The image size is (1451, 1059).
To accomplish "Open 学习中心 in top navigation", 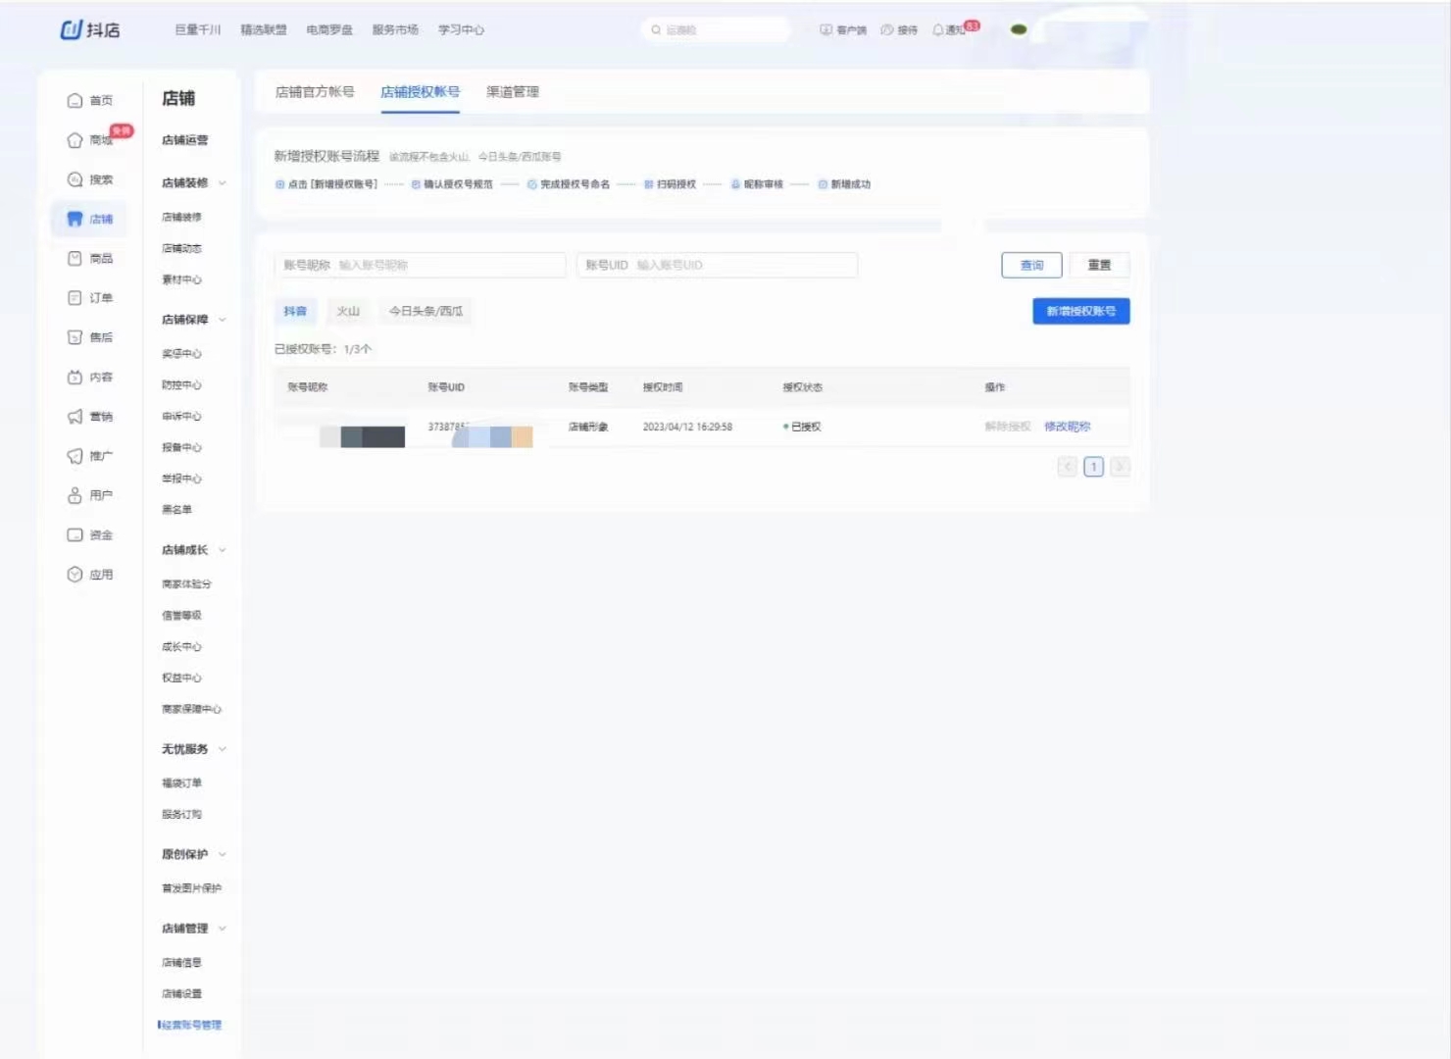I will [461, 30].
